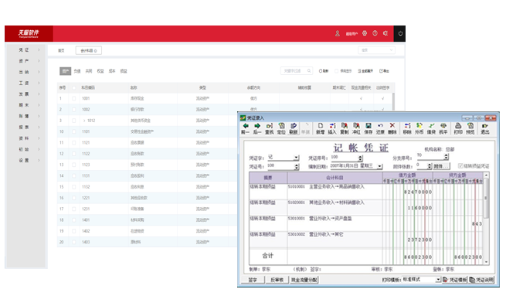Open the 凭证字 dropdown arrow
The width and height of the screenshot is (506, 296).
pyautogui.click(x=296, y=158)
